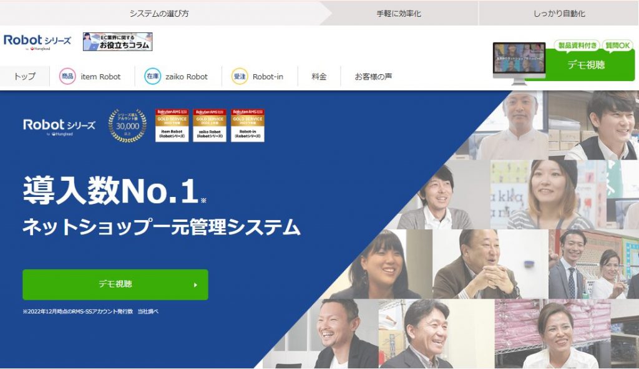Click the 質問OK badge
639x369 pixels.
click(x=618, y=46)
